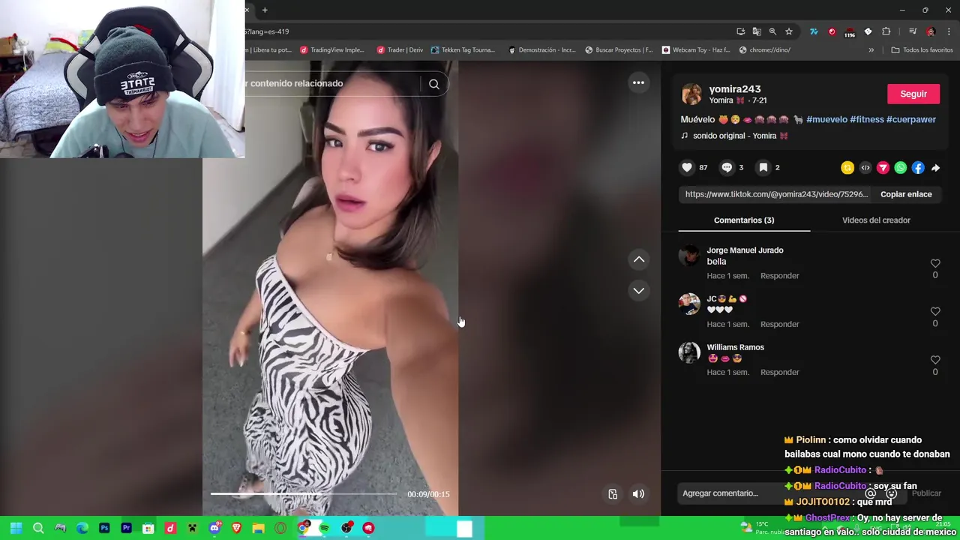Reply to Jorge Manuel Jurado's comment
The height and width of the screenshot is (540, 960).
coord(780,276)
